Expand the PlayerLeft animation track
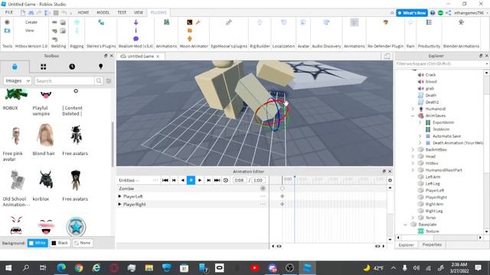The height and width of the screenshot is (275, 490). click(119, 196)
